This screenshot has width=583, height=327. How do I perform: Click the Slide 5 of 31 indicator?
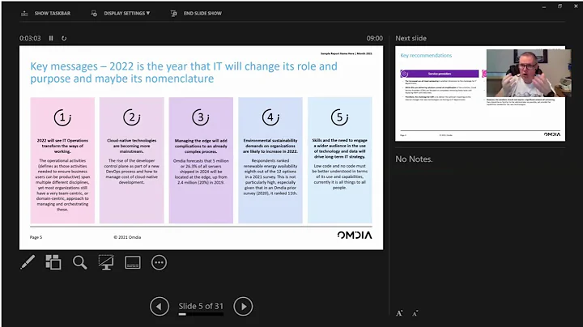point(201,306)
